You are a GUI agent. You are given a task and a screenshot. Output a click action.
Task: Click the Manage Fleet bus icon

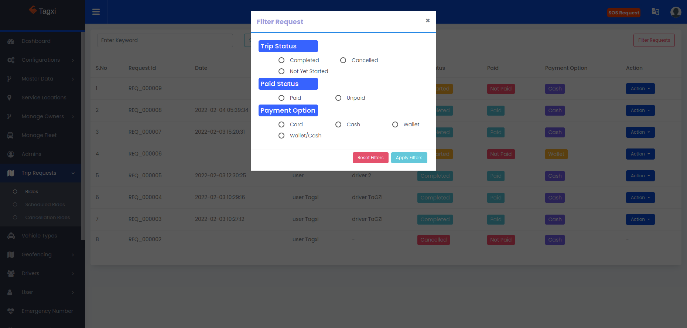point(10,136)
